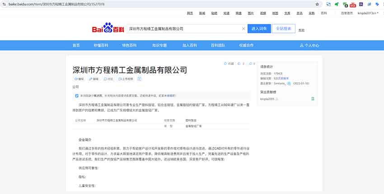Select the 知识专题 navigation tab
This screenshot has height=194, width=384.
[x=159, y=45]
